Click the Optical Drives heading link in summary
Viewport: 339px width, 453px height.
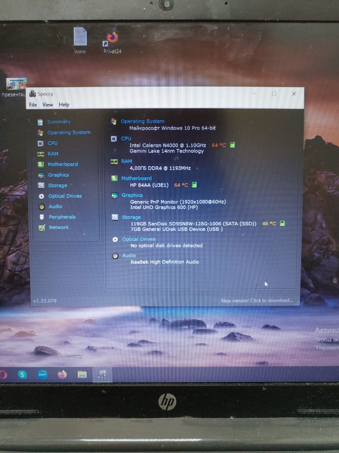(139, 239)
